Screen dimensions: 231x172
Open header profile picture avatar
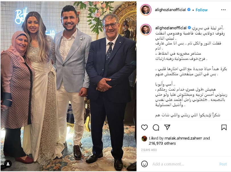tap(146, 10)
